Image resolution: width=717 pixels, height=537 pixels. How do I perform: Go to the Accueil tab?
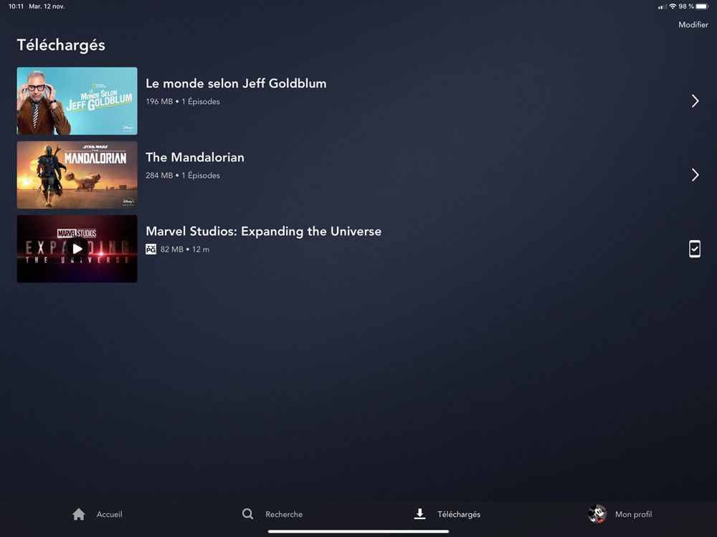[x=98, y=514]
